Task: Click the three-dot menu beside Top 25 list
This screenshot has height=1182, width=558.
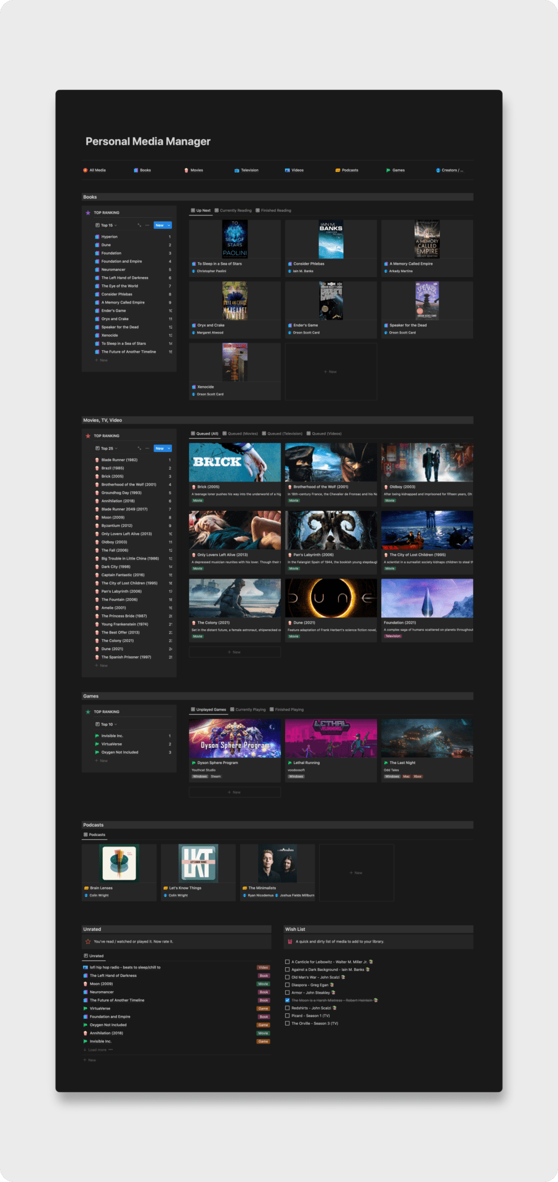Action: (x=147, y=448)
